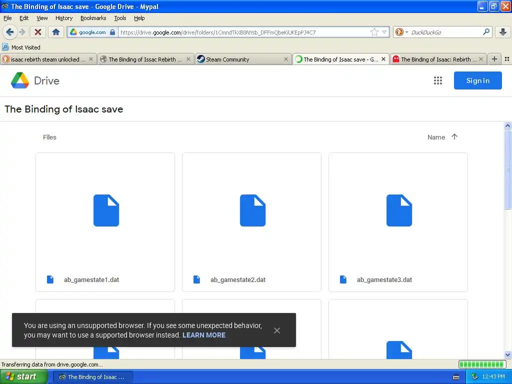Close the isaac rebirth steam unlocked tab
The height and width of the screenshot is (384, 512).
(x=91, y=59)
